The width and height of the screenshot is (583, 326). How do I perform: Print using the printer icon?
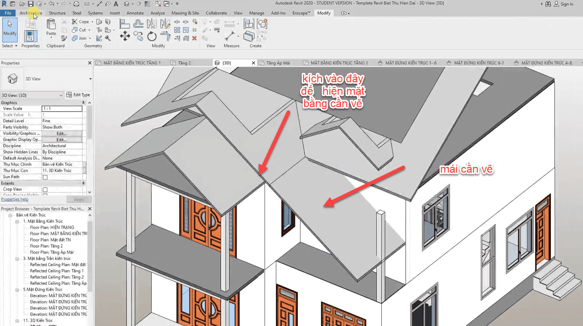click(76, 4)
